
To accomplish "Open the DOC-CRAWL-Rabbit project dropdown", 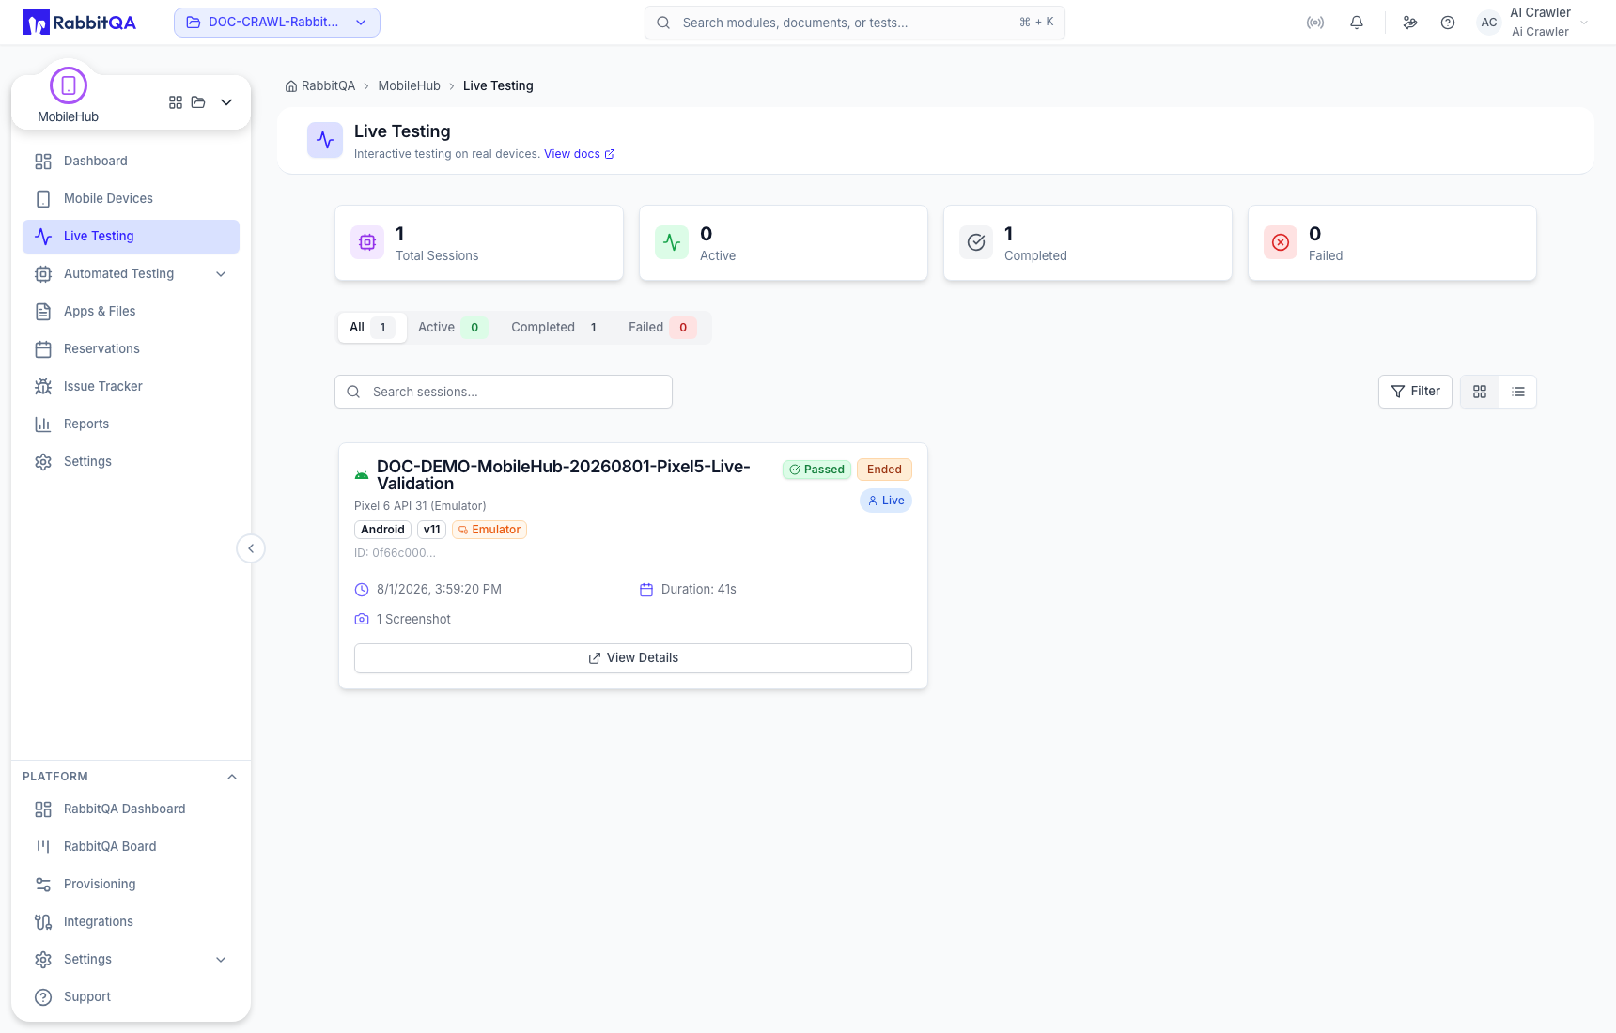I will 277,23.
